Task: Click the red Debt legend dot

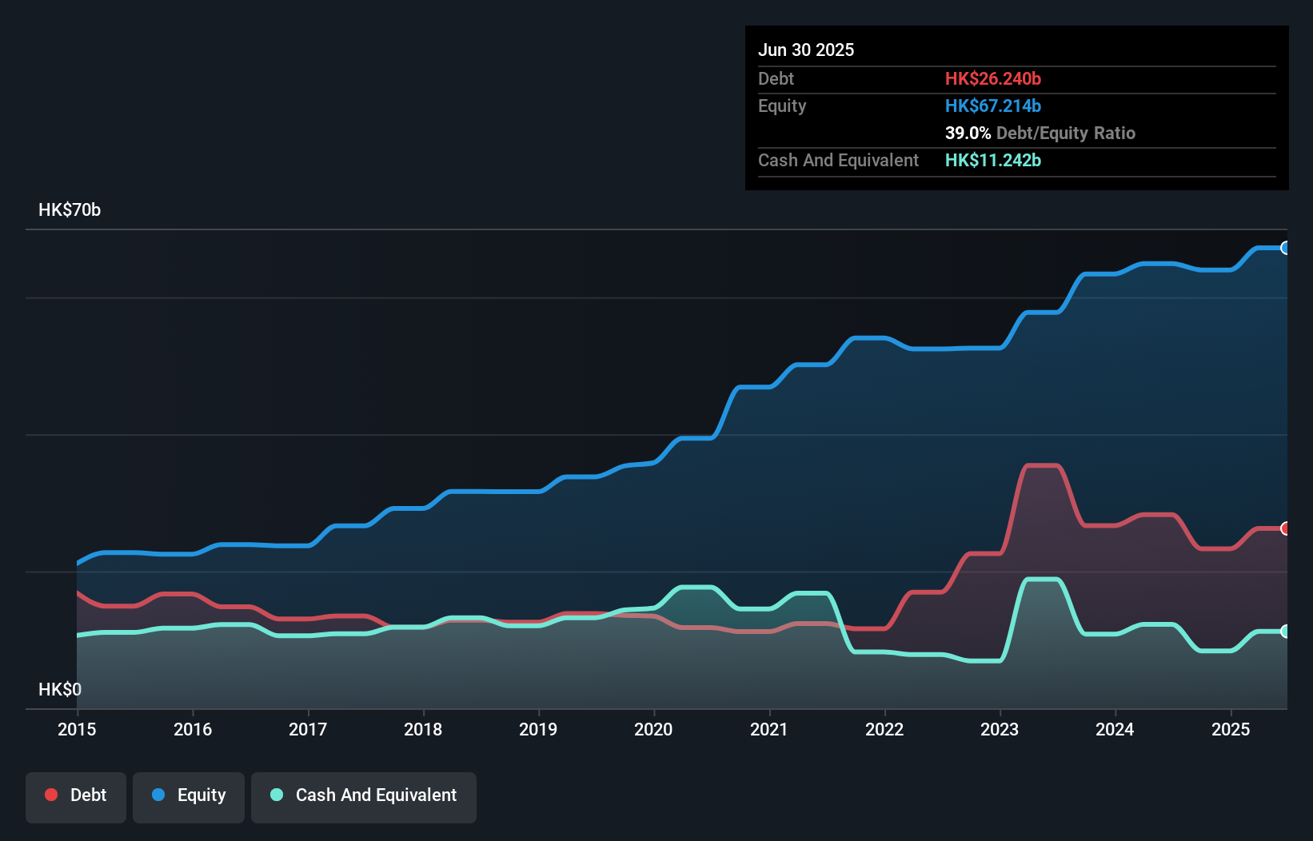Action: pos(50,795)
